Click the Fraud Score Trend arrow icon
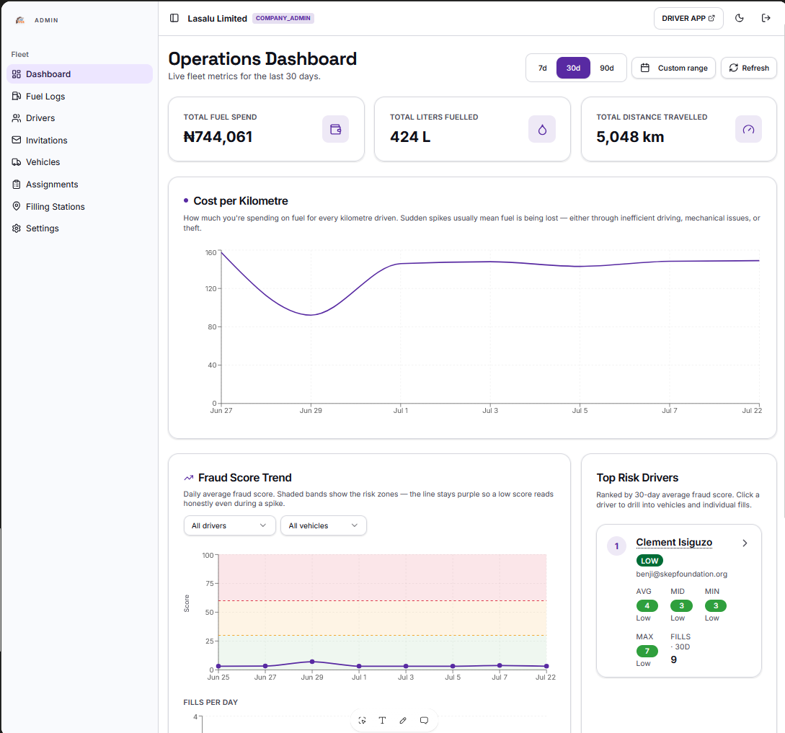 pyautogui.click(x=189, y=478)
